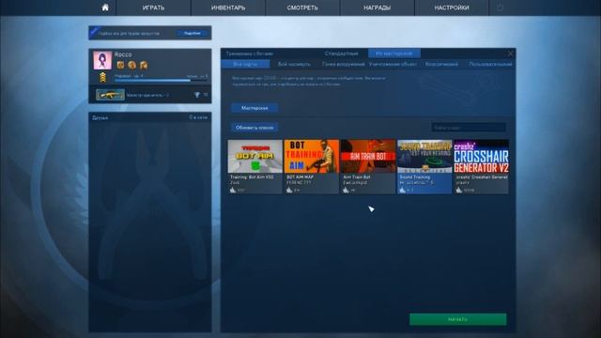Click the Rocco player name
This screenshot has width=601, height=338.
click(x=123, y=54)
